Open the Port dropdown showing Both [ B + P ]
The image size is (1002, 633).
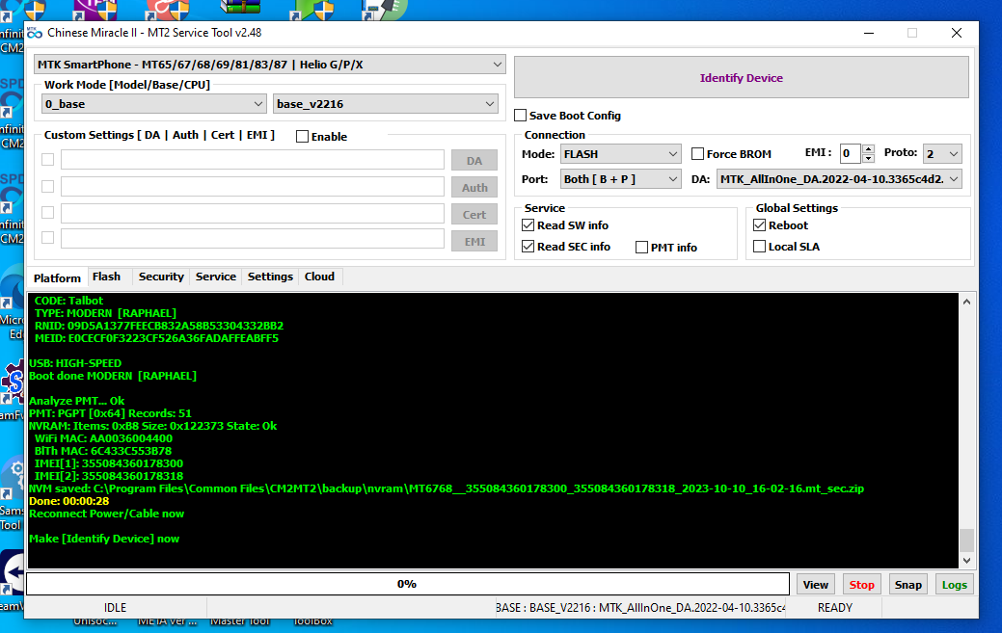pos(621,179)
